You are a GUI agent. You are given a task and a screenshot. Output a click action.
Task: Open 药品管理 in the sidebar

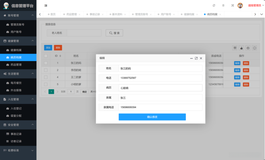[18, 65]
